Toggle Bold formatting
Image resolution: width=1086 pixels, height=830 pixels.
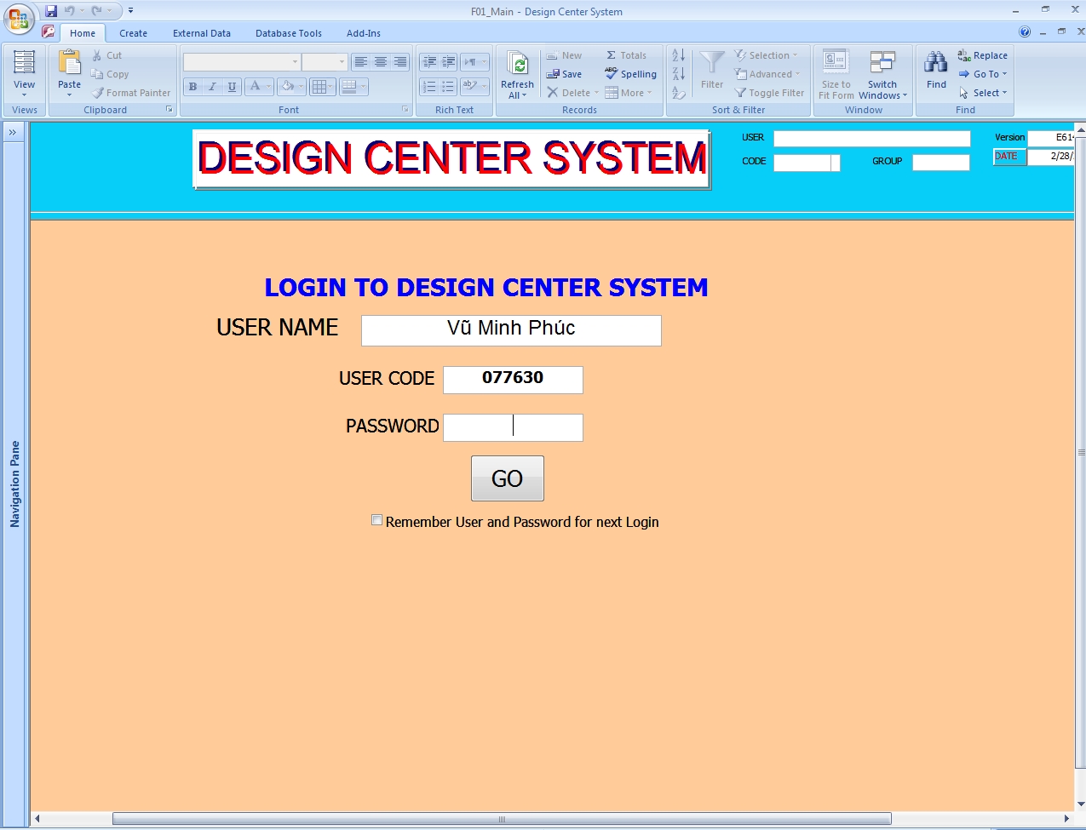coord(192,87)
